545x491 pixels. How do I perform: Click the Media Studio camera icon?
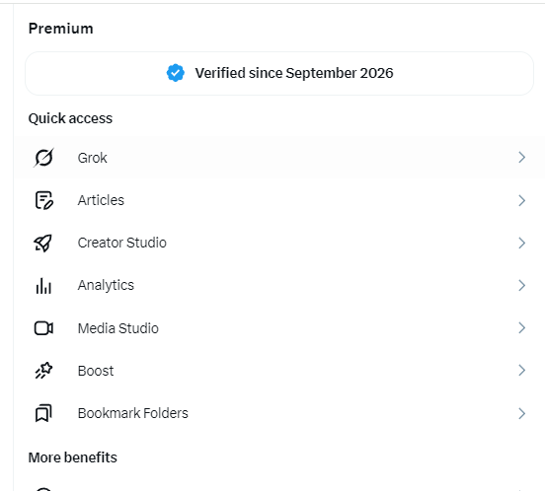point(43,328)
